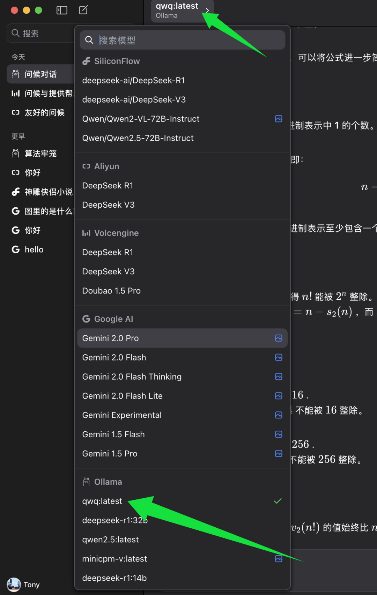Click the new chat compose icon
This screenshot has height=595, width=377.
83,10
